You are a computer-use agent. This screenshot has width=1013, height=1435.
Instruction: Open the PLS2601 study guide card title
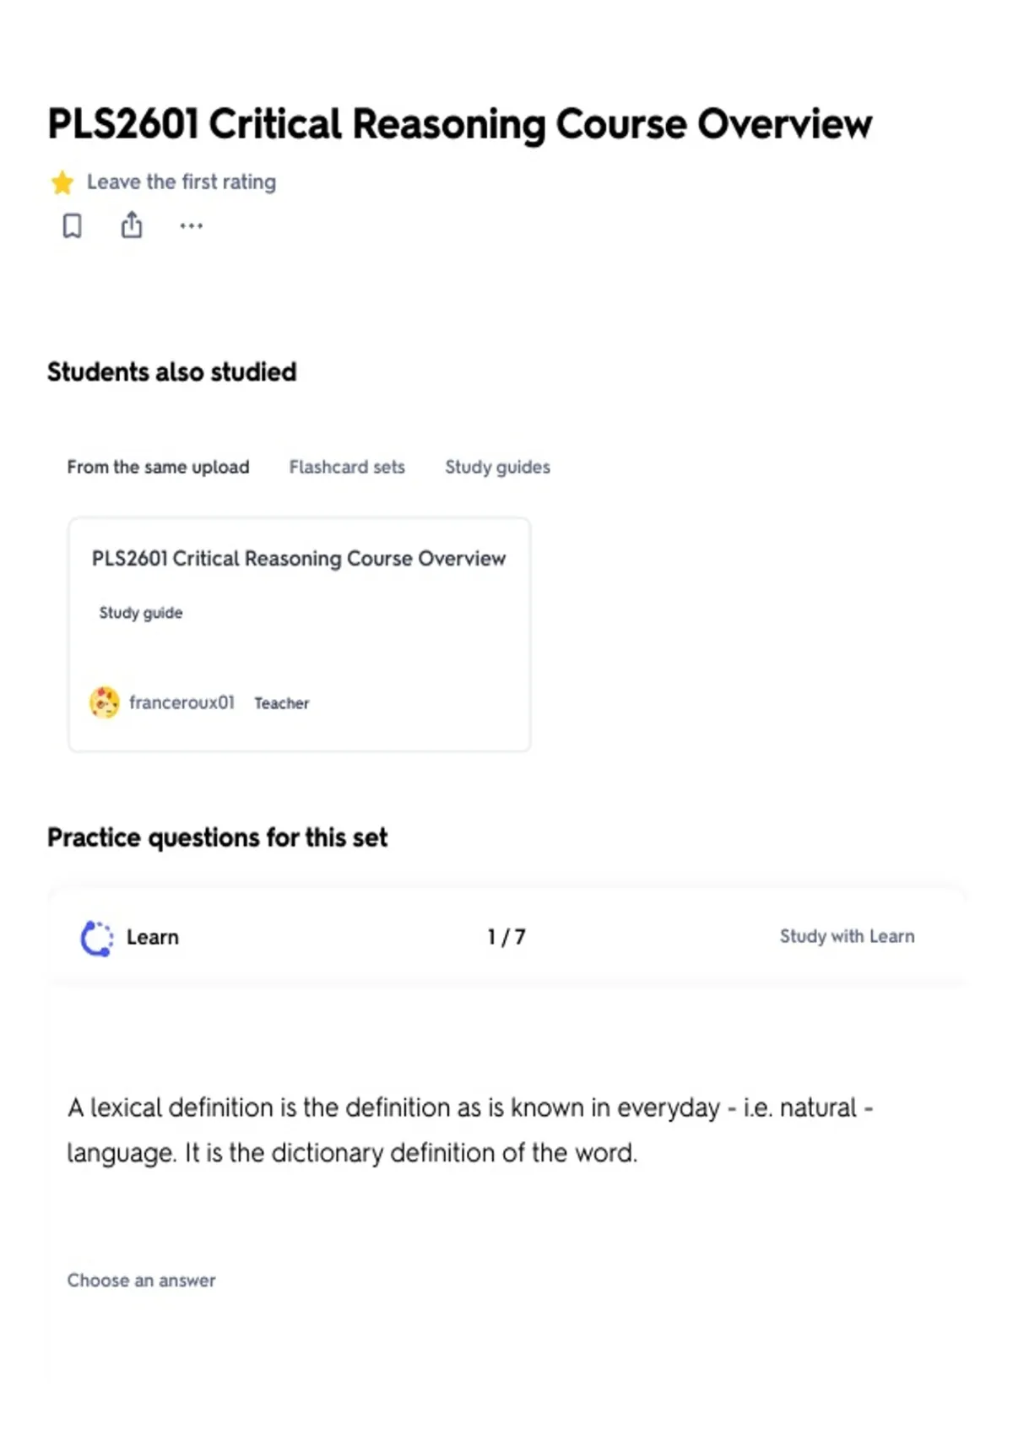[299, 559]
